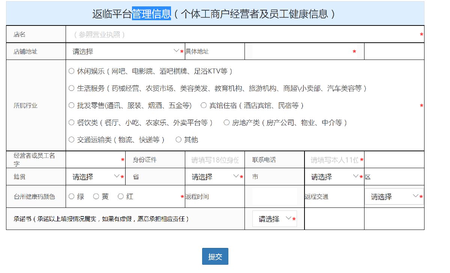Select 其他 as the industry

pos(179,140)
